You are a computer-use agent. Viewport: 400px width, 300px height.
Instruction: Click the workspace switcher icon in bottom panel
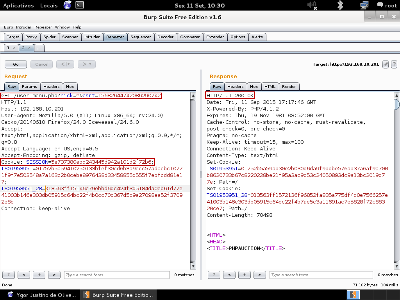click(x=353, y=295)
